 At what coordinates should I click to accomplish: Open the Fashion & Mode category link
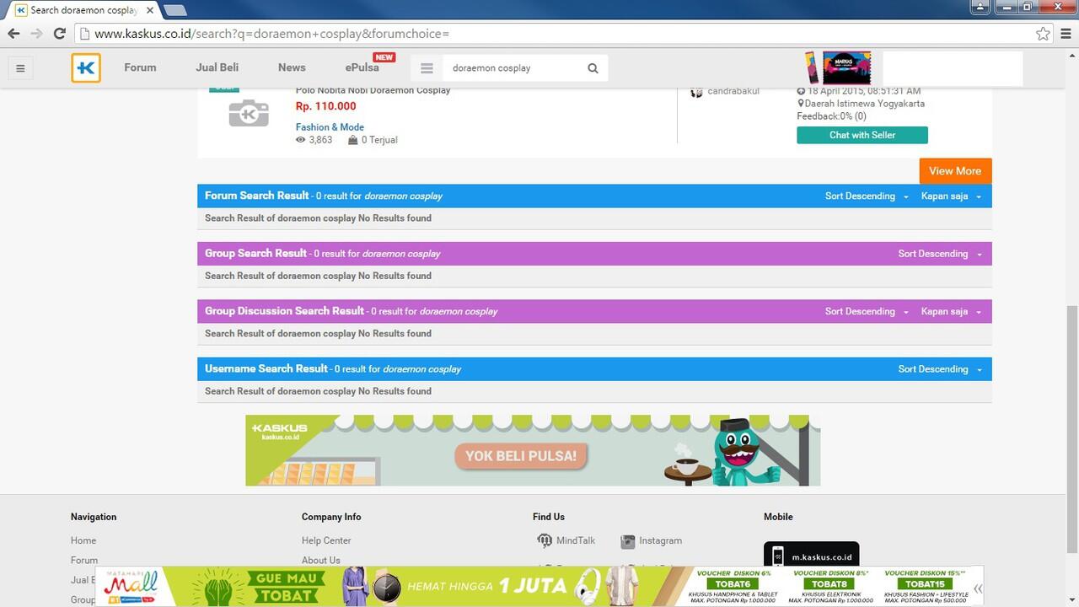click(x=330, y=127)
